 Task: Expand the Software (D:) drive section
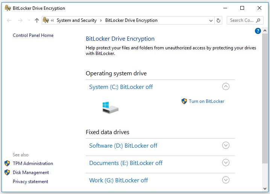click(x=226, y=145)
